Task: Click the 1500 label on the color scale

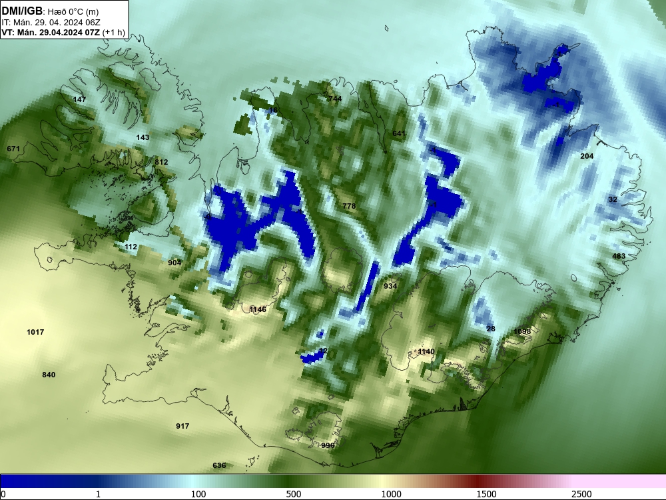Action: click(x=486, y=494)
